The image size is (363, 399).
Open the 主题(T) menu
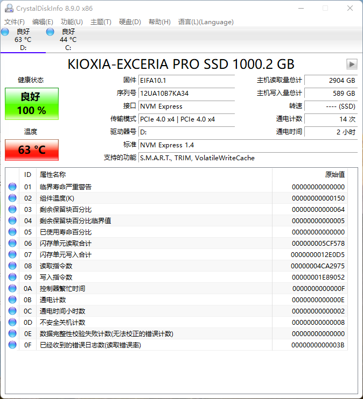point(101,22)
